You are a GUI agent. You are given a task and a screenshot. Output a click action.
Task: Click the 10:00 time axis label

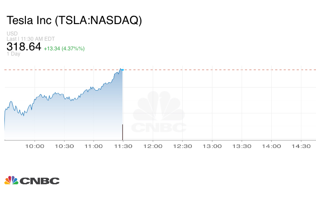point(35,147)
